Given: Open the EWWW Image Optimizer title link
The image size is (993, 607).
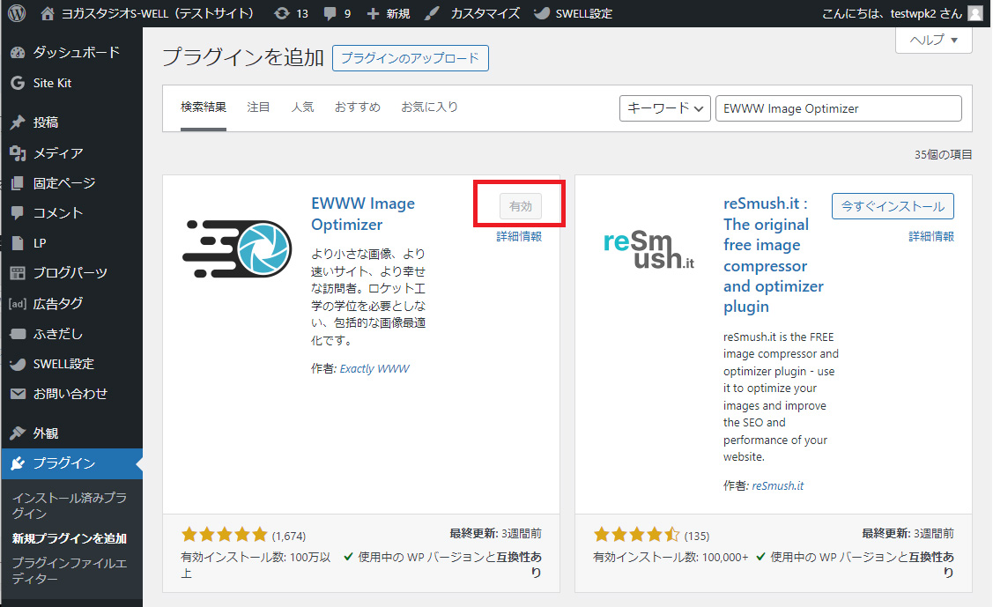Looking at the screenshot, I should pyautogui.click(x=363, y=214).
